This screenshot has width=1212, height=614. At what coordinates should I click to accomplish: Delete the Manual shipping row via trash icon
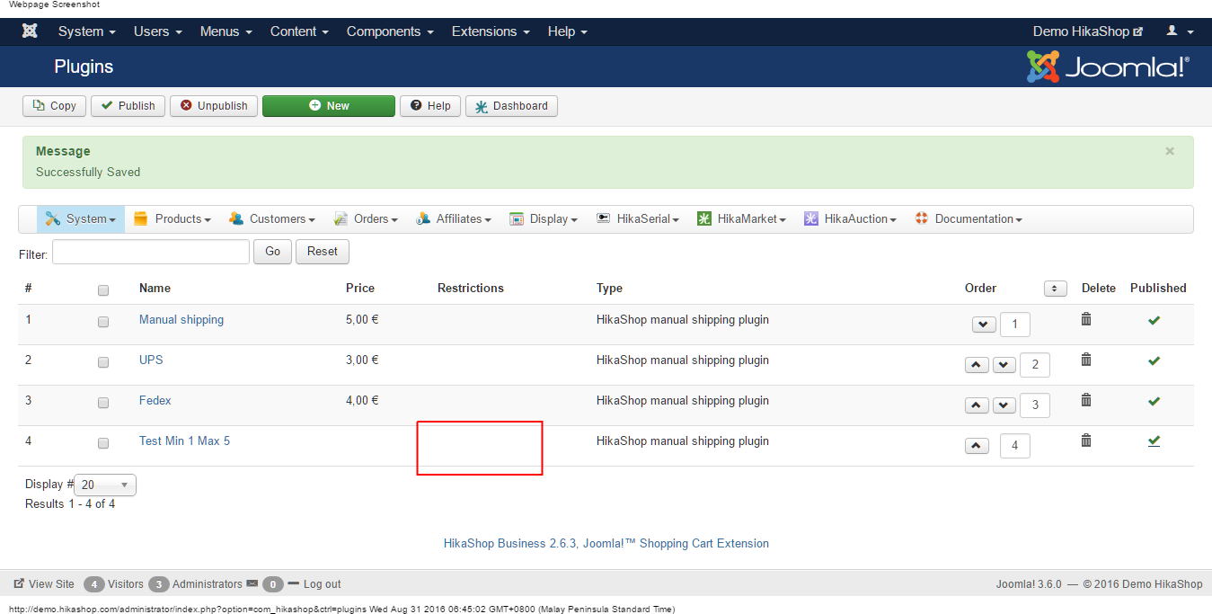coord(1086,319)
